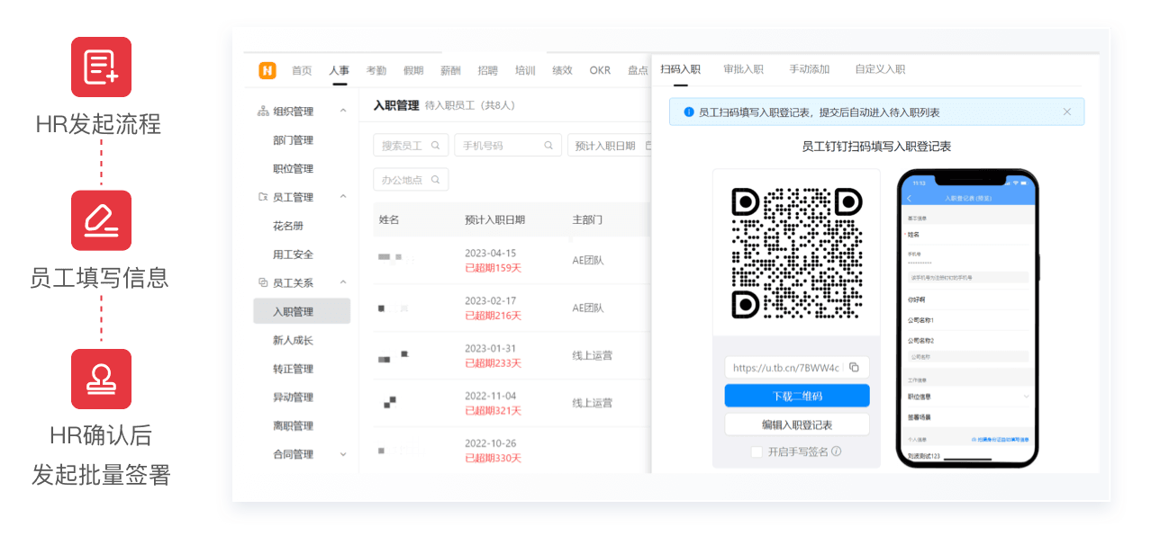Click AE团队 in the 2023-02-17 row
This screenshot has height=536, width=1169.
click(587, 308)
